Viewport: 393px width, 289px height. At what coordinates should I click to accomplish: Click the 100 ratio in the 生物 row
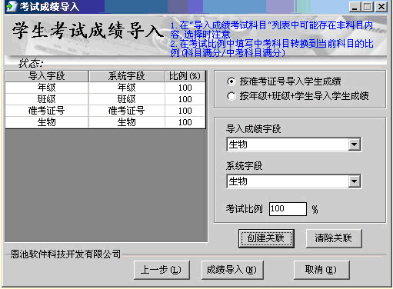[185, 122]
